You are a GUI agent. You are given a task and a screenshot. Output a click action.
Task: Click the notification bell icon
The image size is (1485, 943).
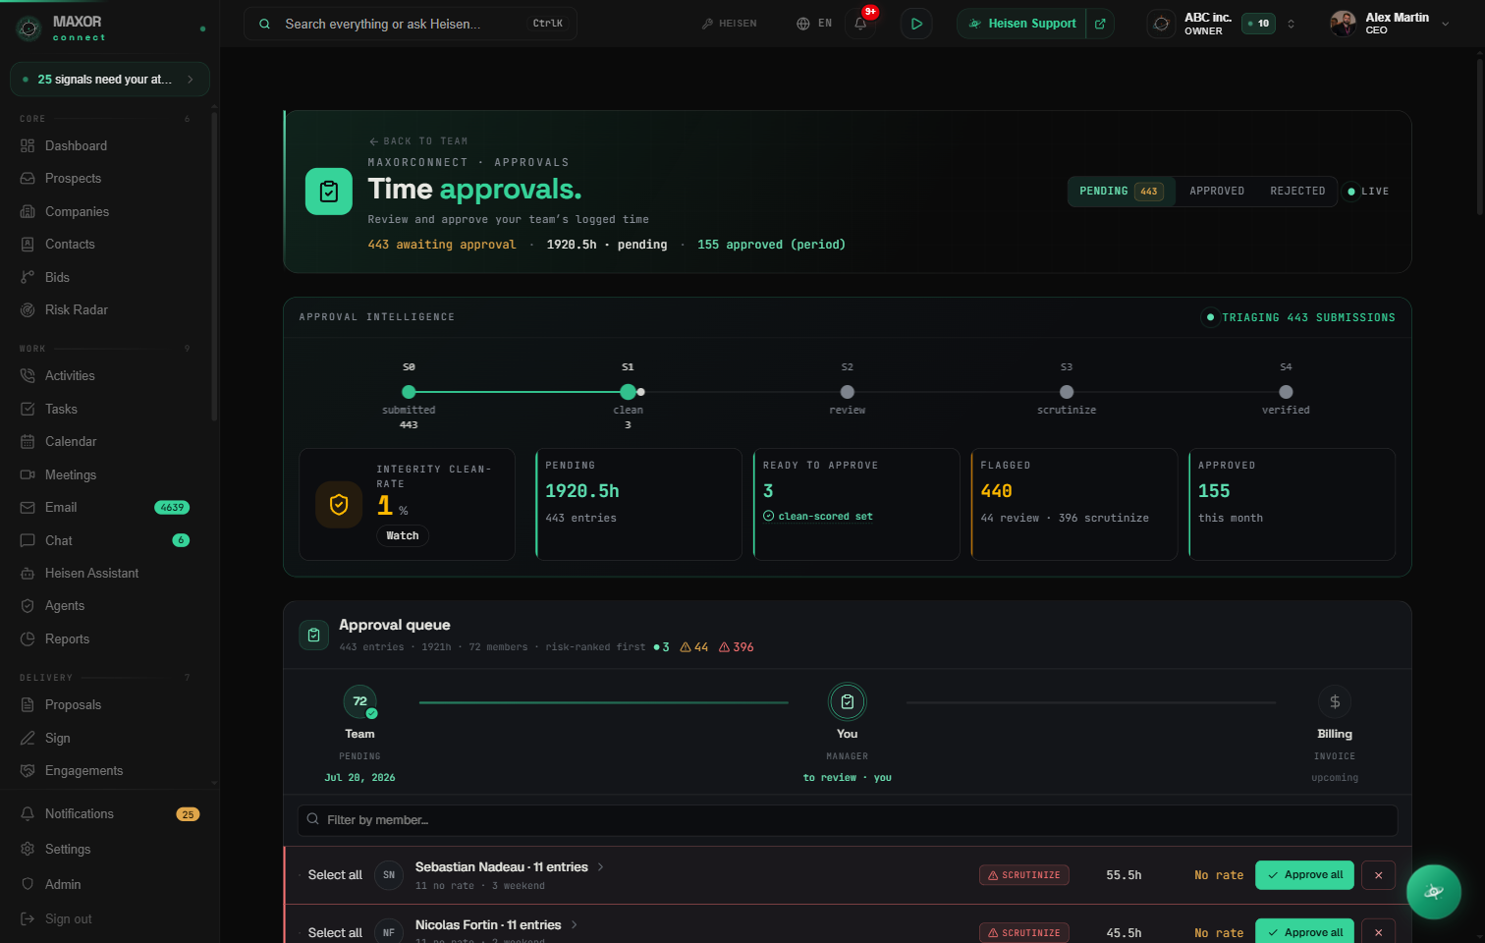click(x=860, y=24)
